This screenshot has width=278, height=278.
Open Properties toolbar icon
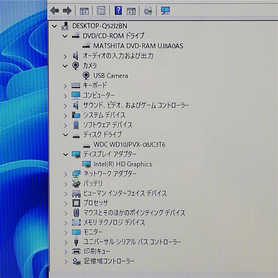(x=101, y=11)
